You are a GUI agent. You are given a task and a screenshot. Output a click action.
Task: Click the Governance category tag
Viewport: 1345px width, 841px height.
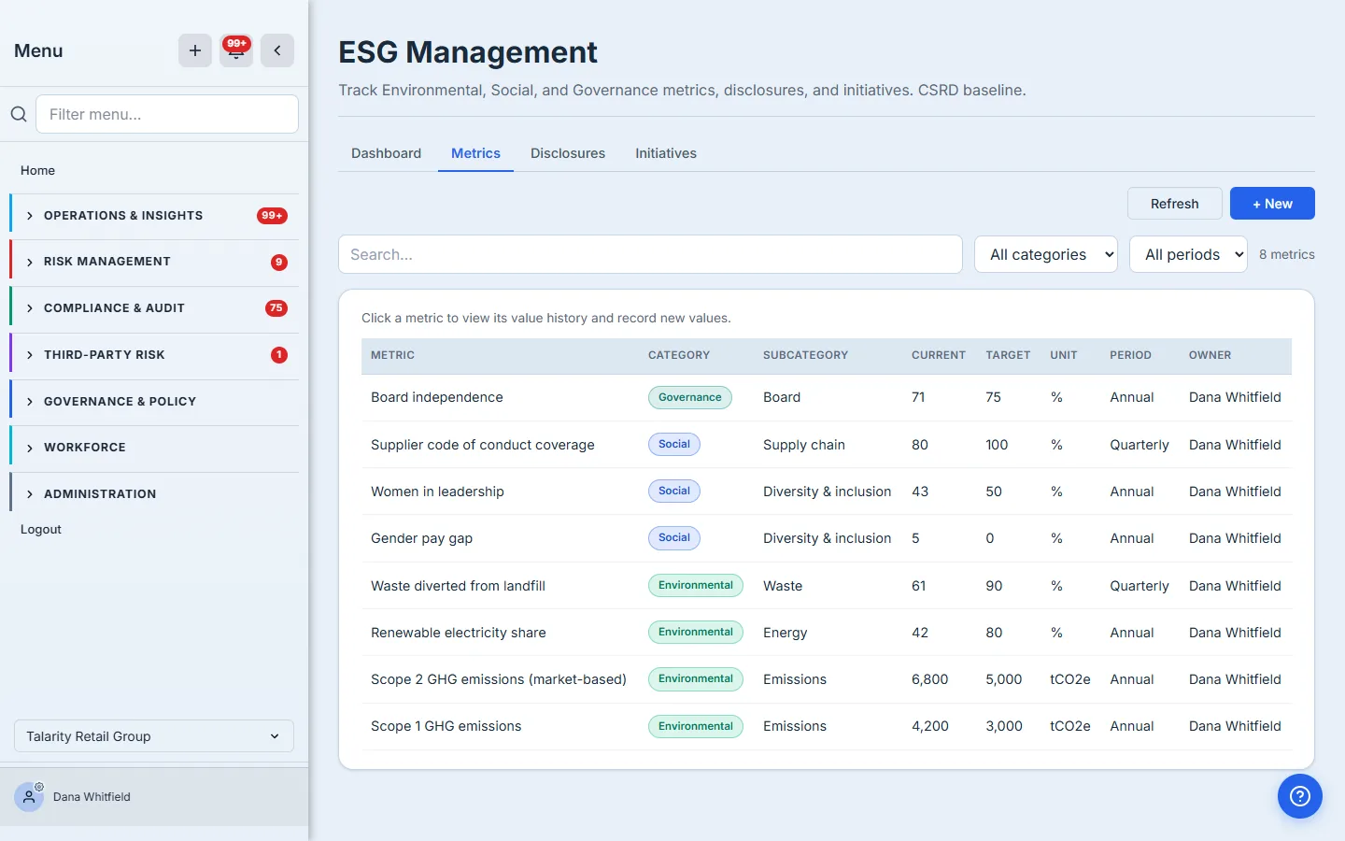690,397
